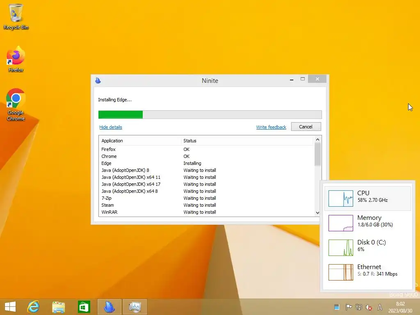Click the Ninite logo in the title bar
Screen dimensions: 420x315
(x=98, y=80)
